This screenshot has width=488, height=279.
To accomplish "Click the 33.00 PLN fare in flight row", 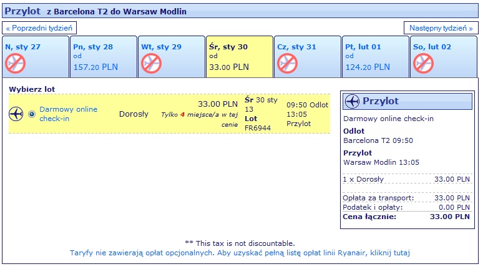I will click(x=218, y=104).
